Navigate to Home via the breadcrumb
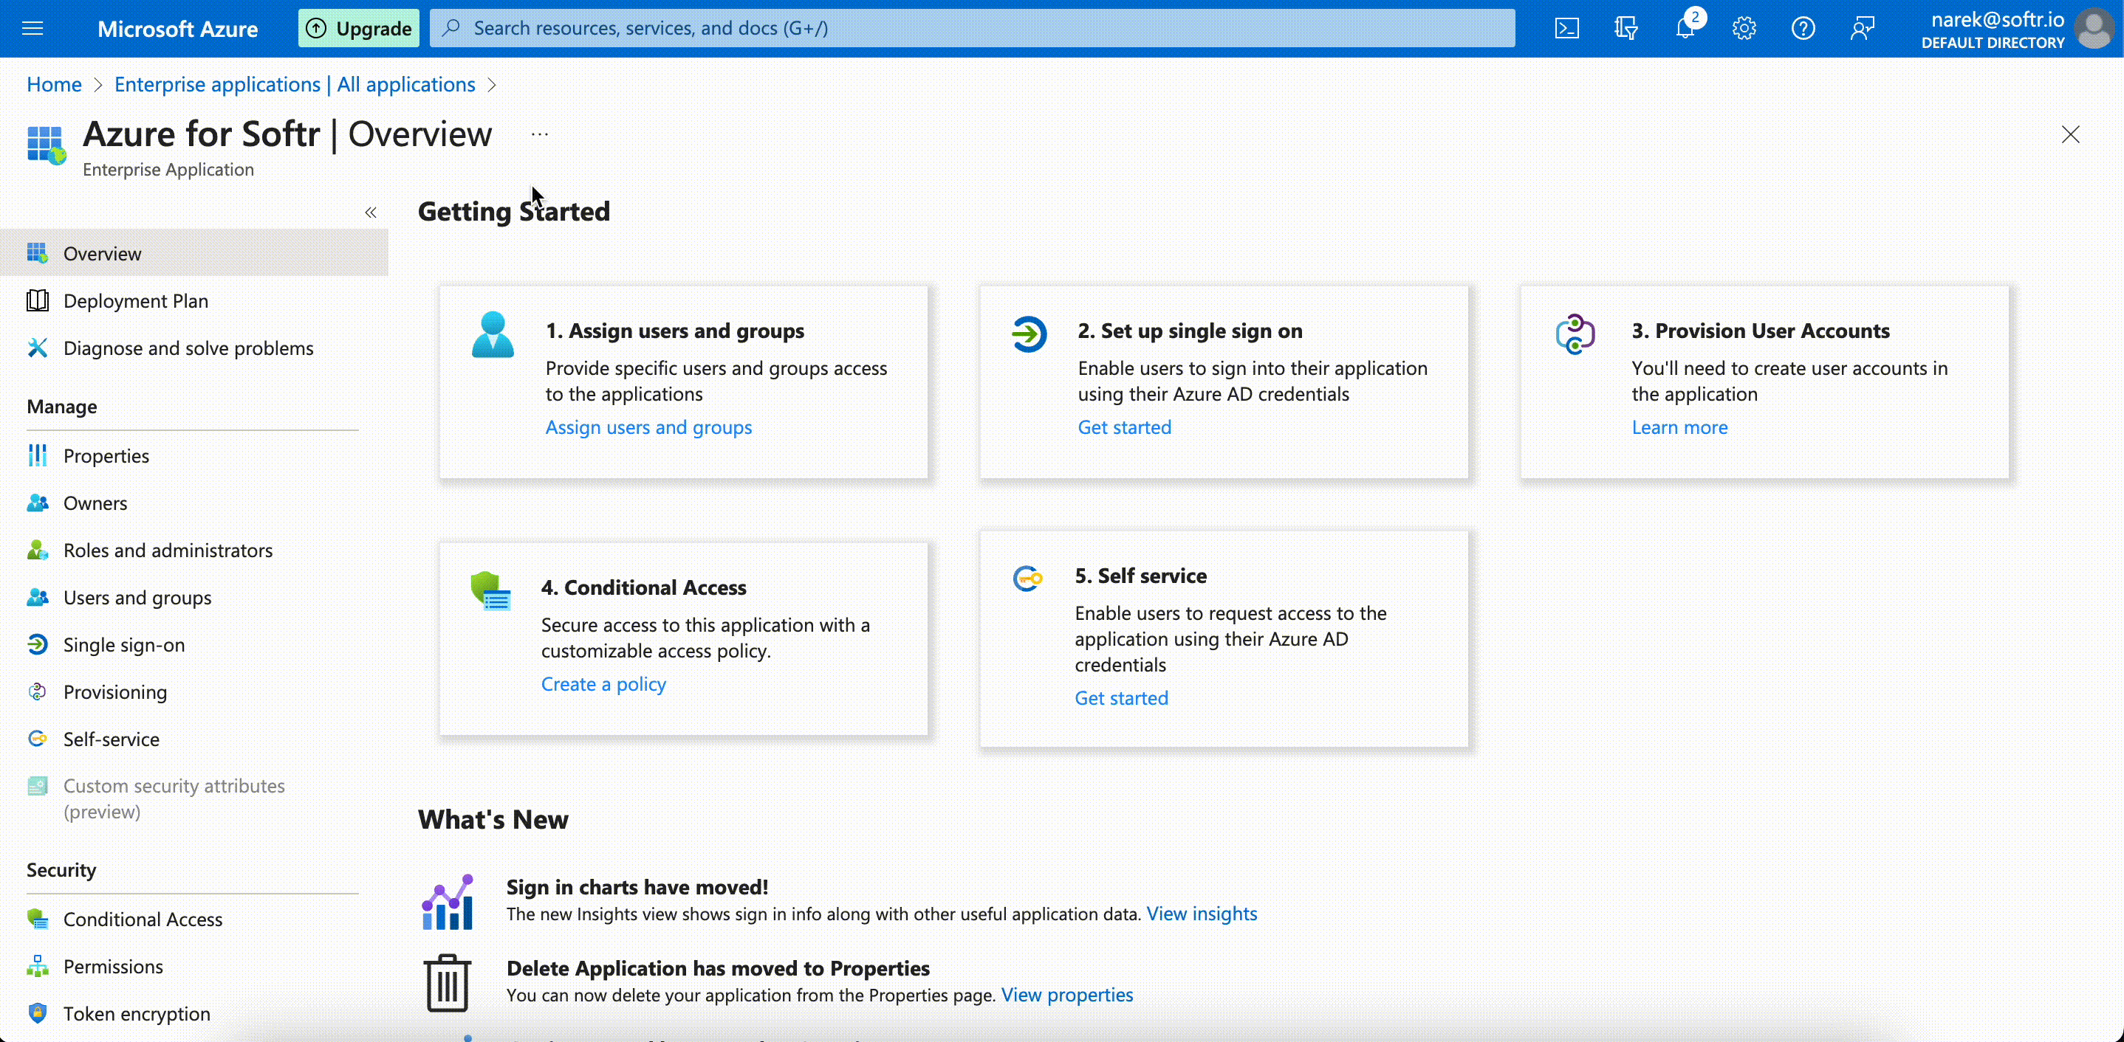The height and width of the screenshot is (1042, 2124). (52, 84)
